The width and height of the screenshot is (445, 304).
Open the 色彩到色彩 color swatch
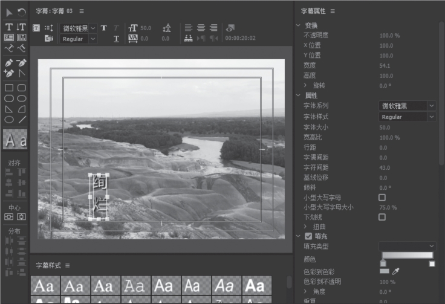click(385, 271)
